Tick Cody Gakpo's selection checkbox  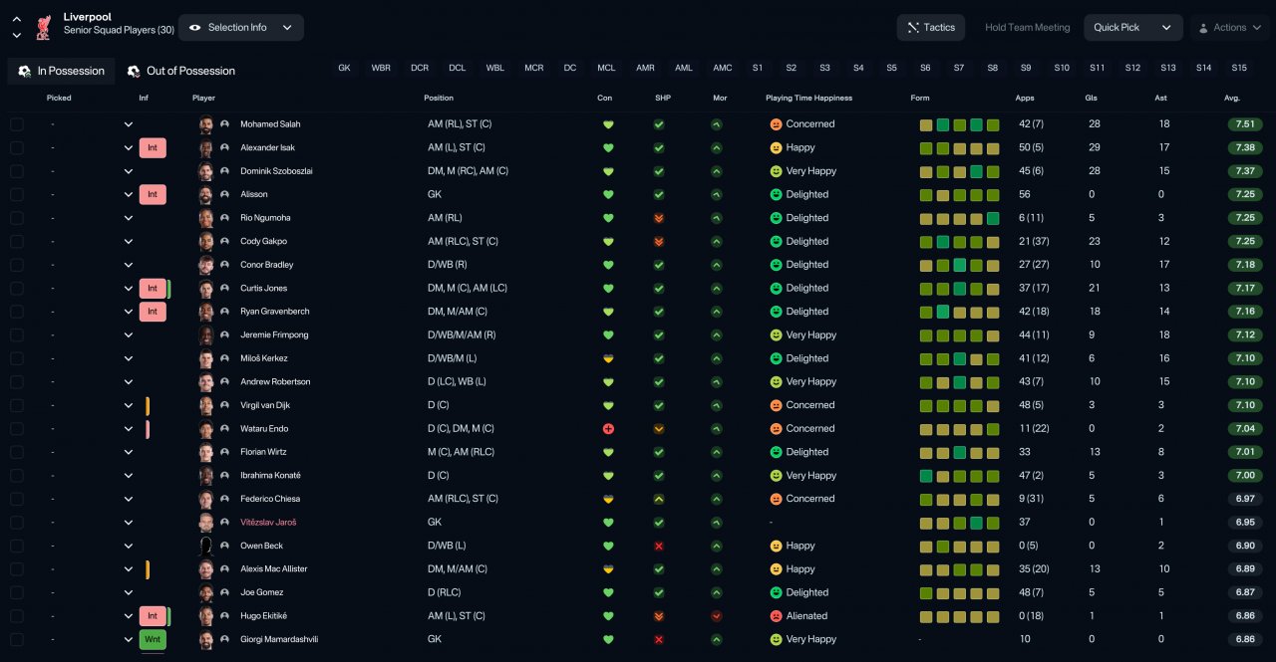pos(17,242)
